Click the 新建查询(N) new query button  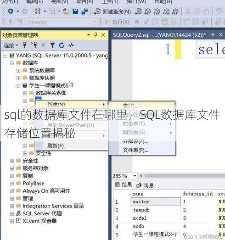click(x=112, y=11)
